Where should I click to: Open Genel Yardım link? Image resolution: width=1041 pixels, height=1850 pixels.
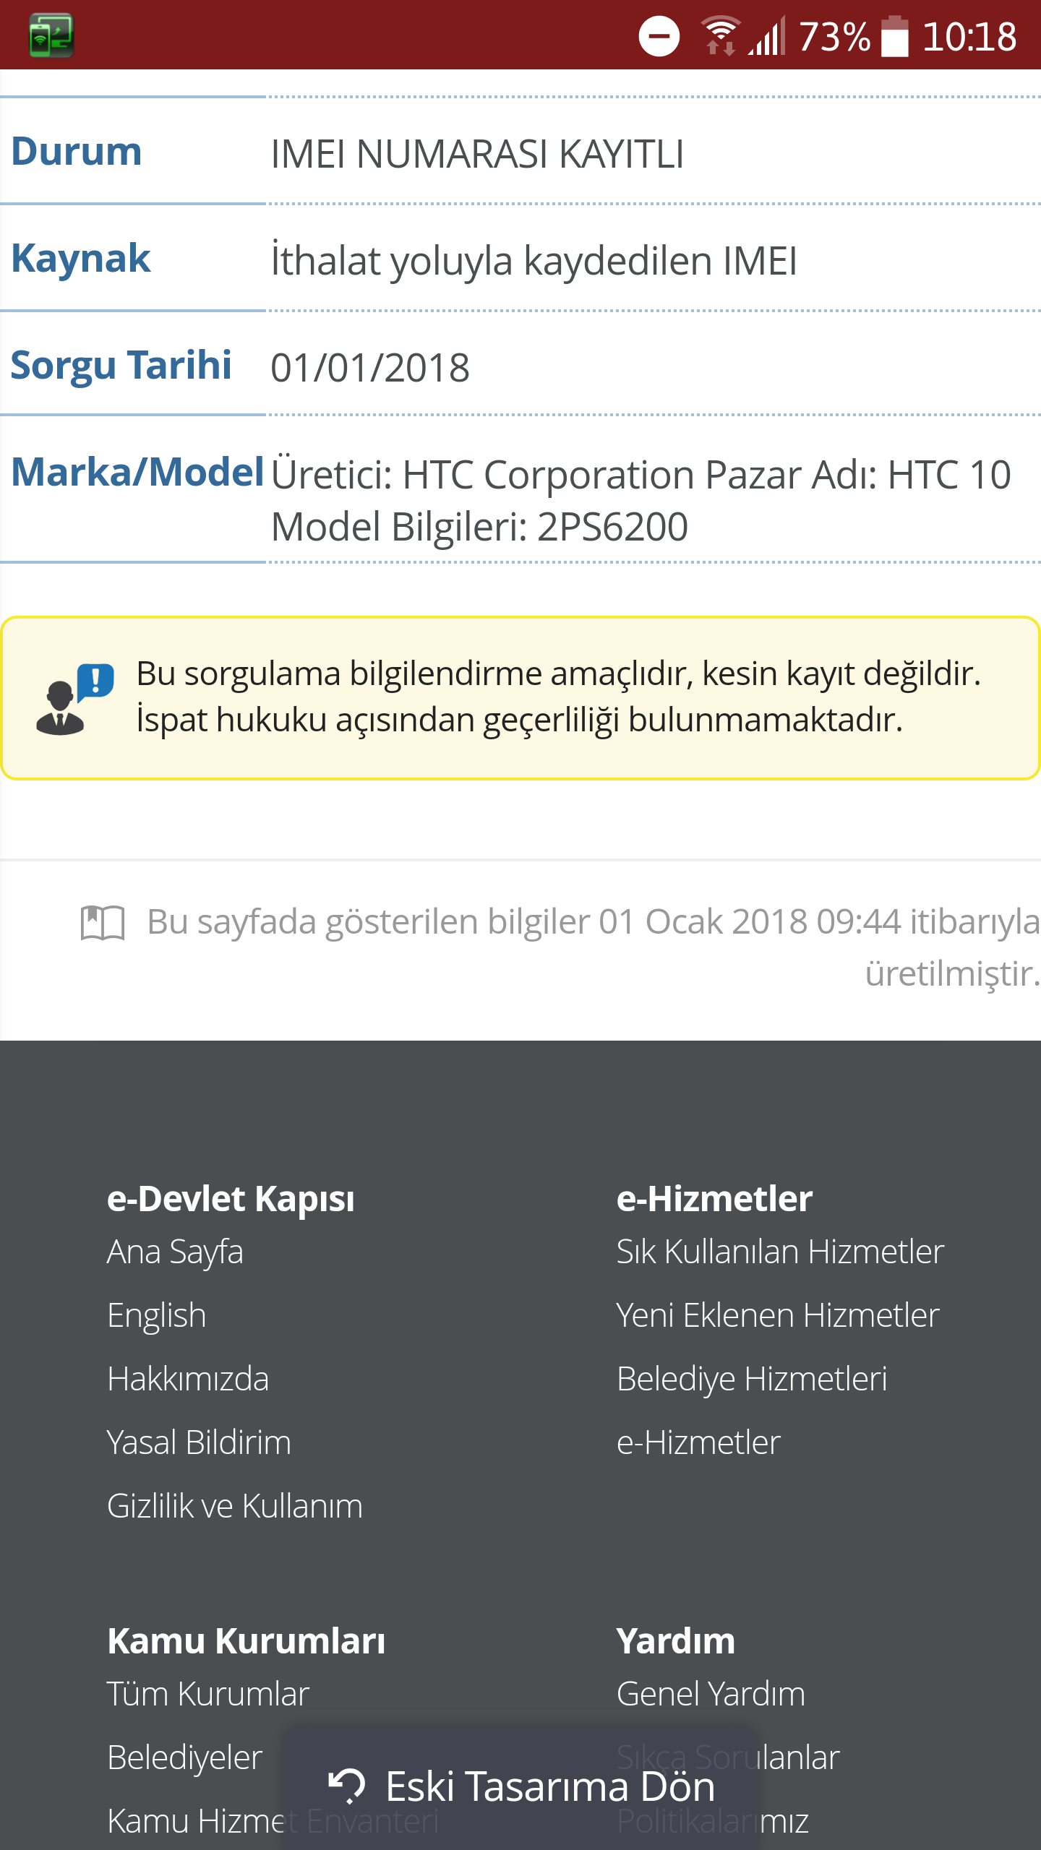[711, 1694]
